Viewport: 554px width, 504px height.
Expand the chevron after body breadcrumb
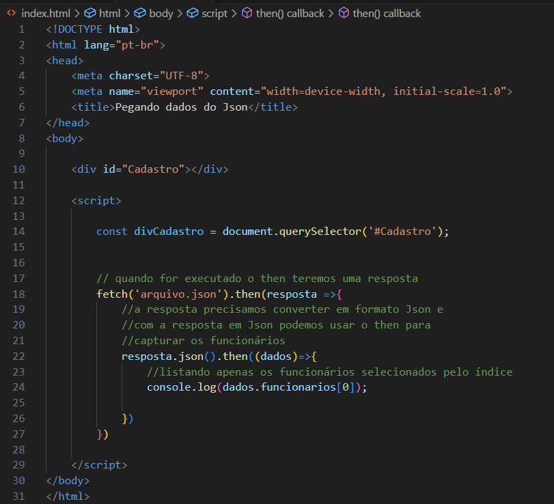[180, 14]
